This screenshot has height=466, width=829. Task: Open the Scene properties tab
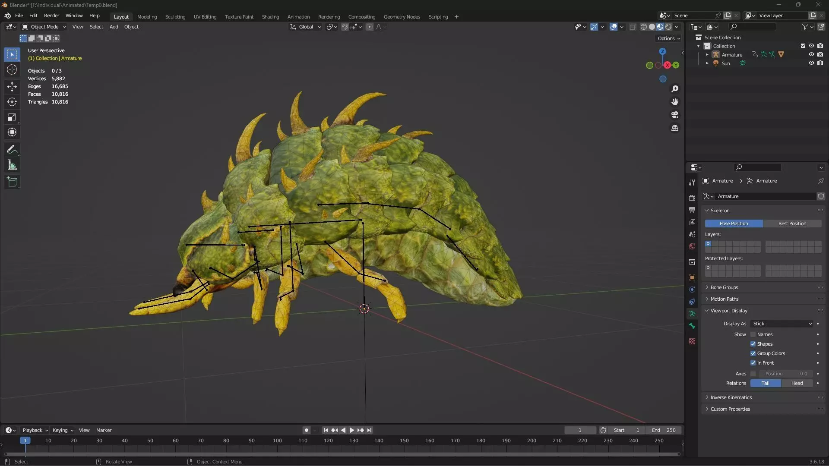pos(692,234)
